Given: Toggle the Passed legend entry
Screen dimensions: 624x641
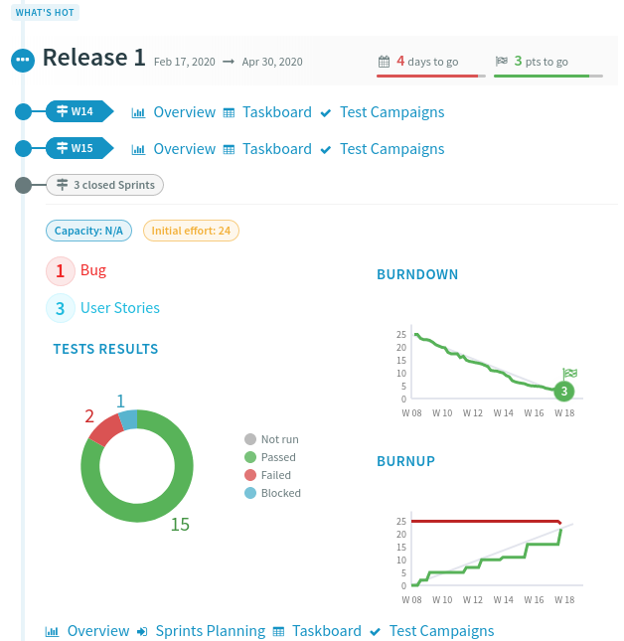Looking at the screenshot, I should tap(270, 457).
